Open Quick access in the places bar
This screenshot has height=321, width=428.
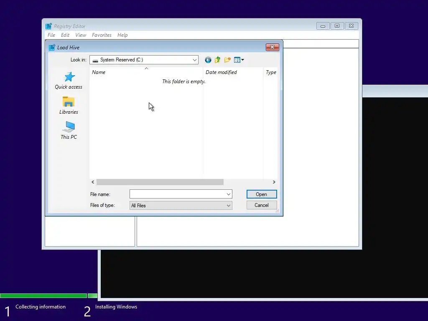69,81
